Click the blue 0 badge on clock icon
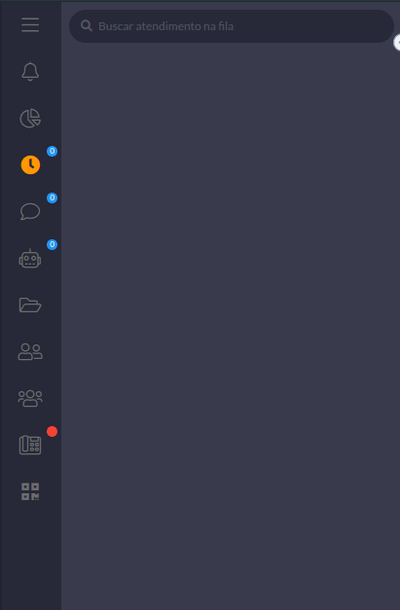Viewport: 400px width, 610px height. (x=53, y=152)
